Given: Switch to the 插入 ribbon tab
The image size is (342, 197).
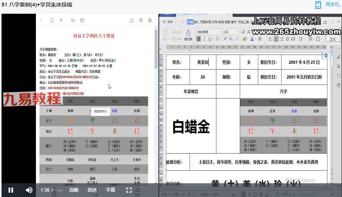Looking at the screenshot, I should pyautogui.click(x=196, y=22).
